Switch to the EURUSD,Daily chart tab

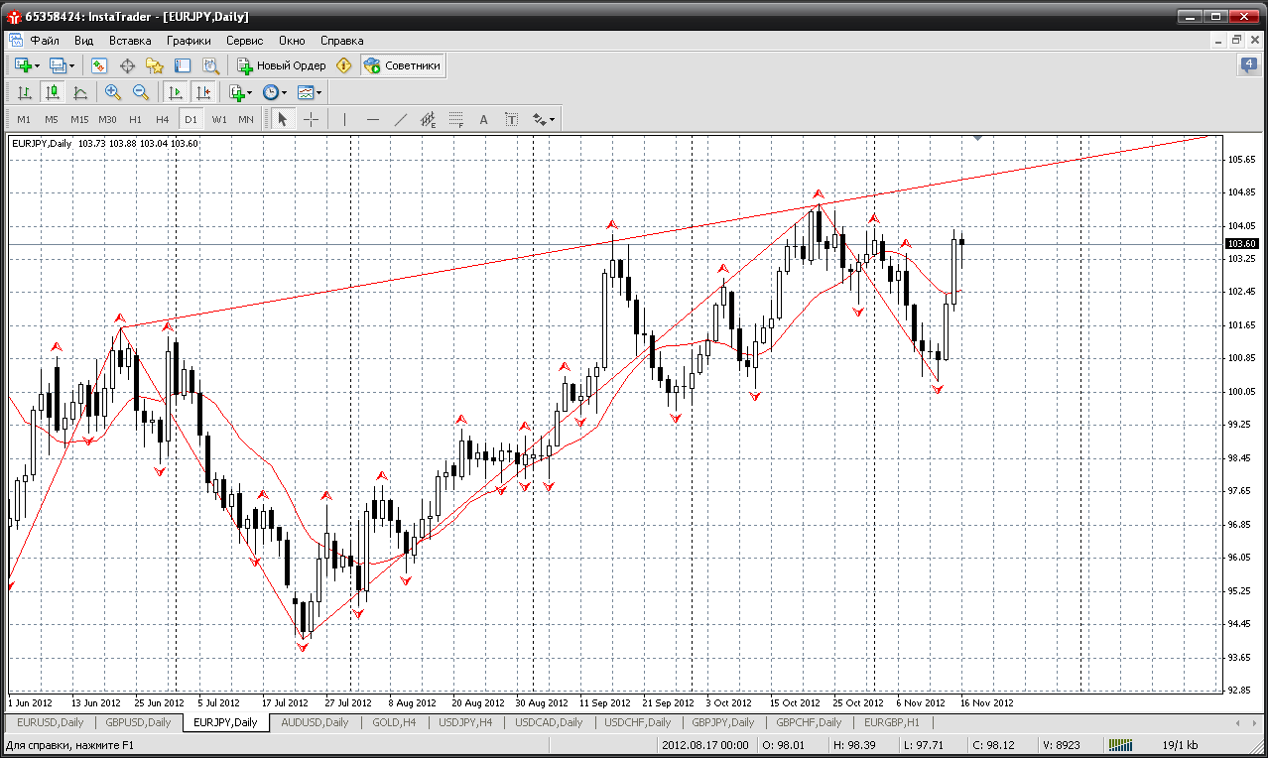pyautogui.click(x=50, y=722)
